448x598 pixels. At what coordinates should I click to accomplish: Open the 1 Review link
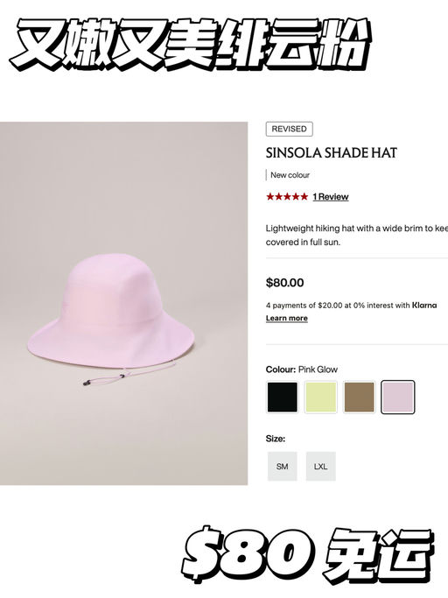point(331,197)
